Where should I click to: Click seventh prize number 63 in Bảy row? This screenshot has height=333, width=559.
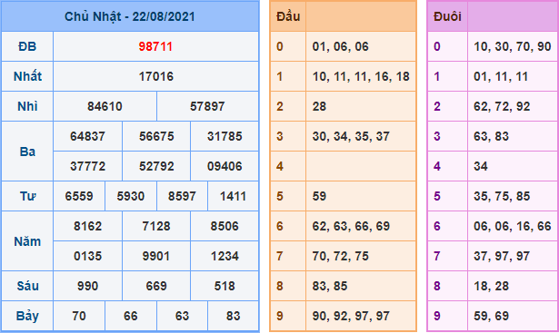(182, 316)
